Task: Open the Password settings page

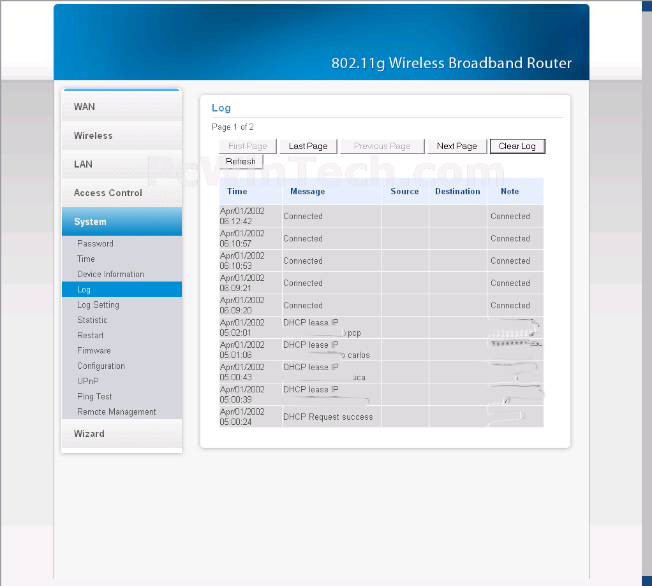Action: click(x=95, y=243)
